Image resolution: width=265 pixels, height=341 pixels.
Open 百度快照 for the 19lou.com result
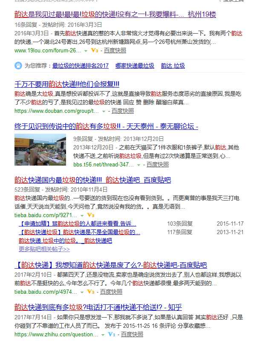(x=115, y=51)
